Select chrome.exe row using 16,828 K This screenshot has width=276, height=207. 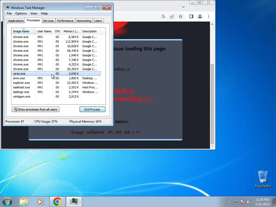56,46
